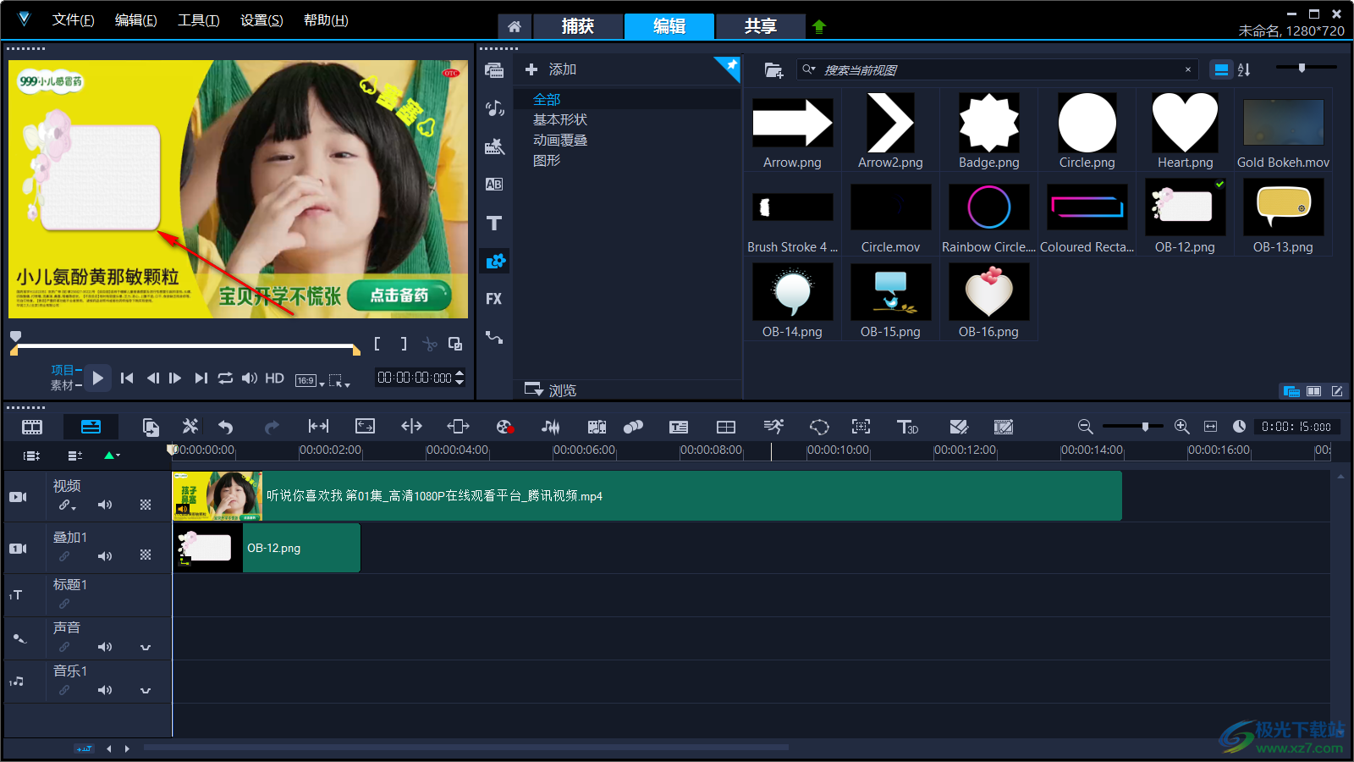Image resolution: width=1354 pixels, height=762 pixels.
Task: Undo the last action
Action: coord(225,427)
